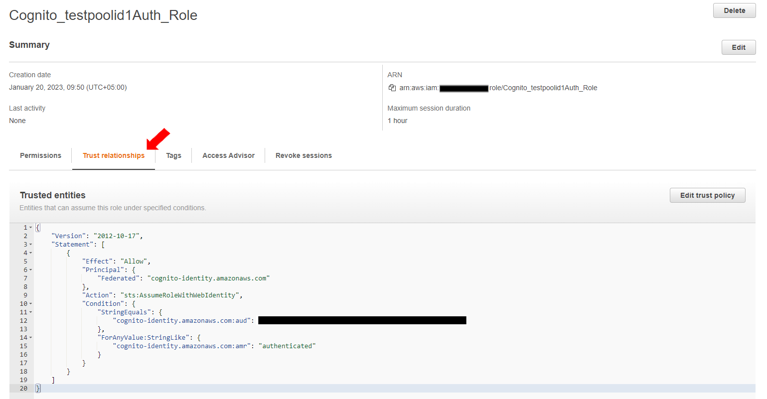
Task: Open Edit trust policy
Action: 707,195
